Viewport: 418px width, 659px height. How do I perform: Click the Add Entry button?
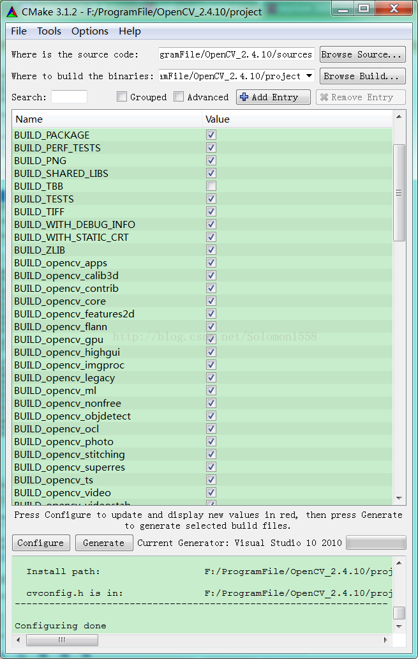click(273, 97)
